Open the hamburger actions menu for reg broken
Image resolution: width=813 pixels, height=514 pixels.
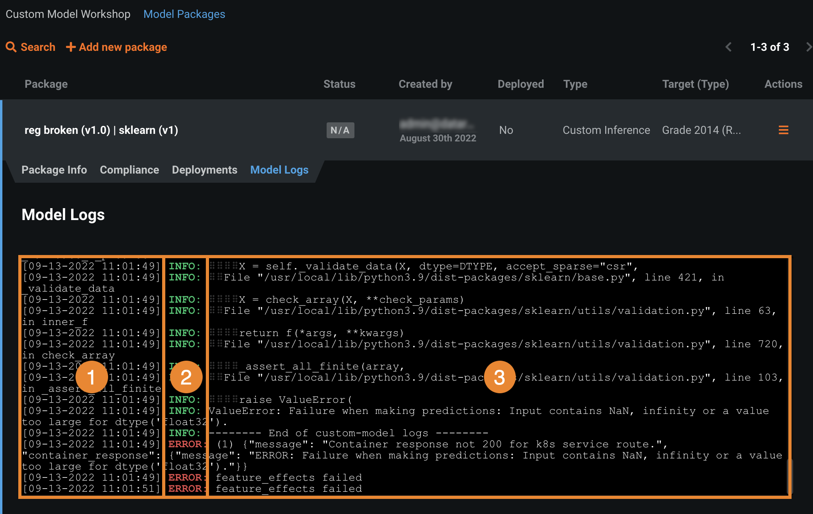[783, 130]
